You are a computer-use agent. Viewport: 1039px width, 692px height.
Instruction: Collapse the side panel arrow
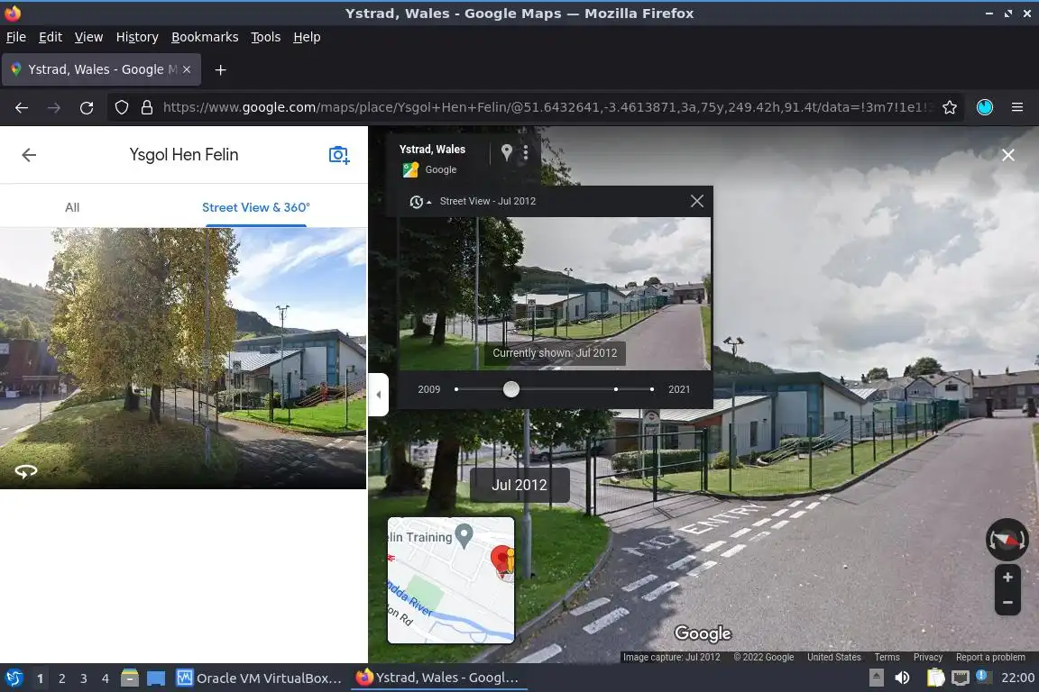tap(379, 395)
